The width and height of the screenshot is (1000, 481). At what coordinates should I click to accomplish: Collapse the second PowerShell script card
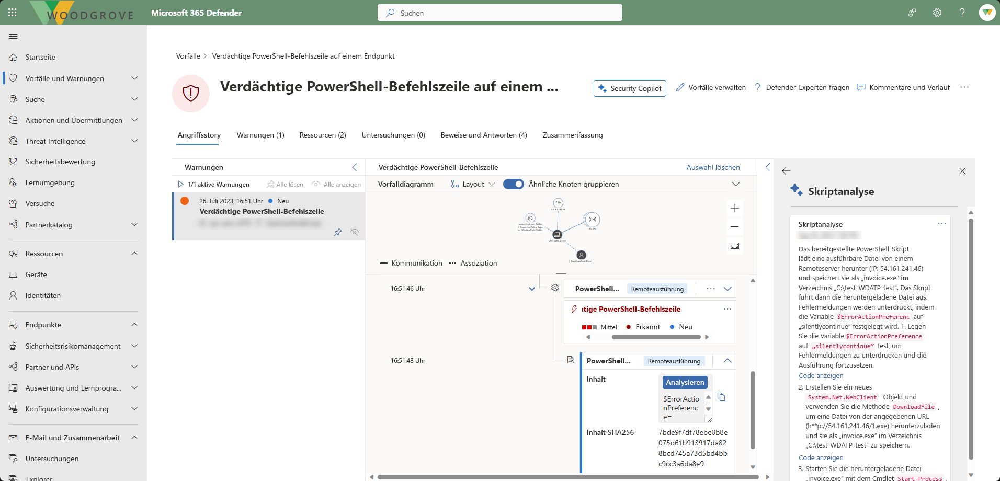tap(728, 361)
